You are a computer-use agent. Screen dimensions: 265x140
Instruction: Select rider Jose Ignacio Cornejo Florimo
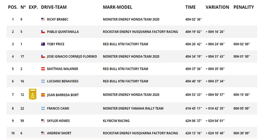[x=72, y=57]
